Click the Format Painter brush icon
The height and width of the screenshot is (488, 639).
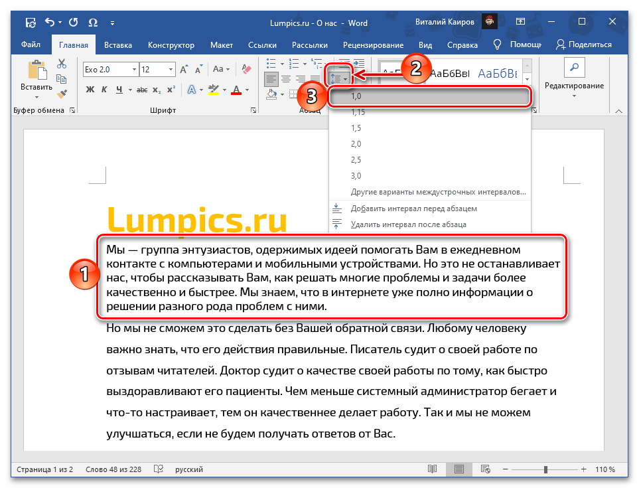tap(62, 94)
